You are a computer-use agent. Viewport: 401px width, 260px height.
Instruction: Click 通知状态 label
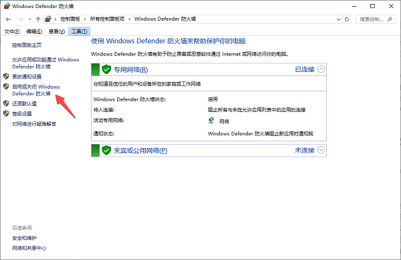(104, 134)
